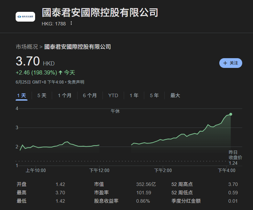This screenshot has width=253, height=210.
Task: Click the plus 关注 follow button
Action: tap(231, 63)
